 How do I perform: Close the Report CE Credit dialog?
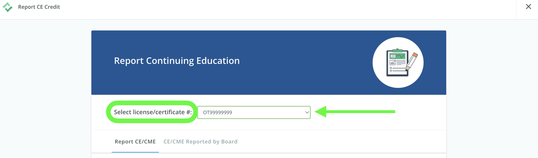528,6
